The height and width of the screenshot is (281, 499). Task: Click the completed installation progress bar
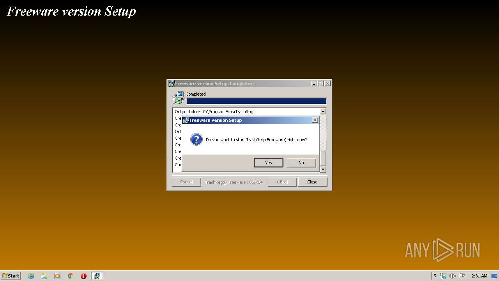(256, 101)
